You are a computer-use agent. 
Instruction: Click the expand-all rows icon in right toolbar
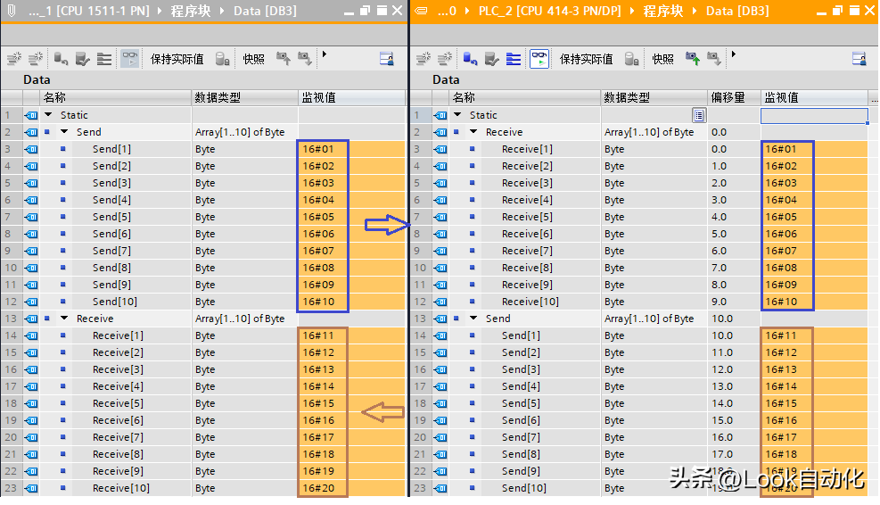tap(514, 59)
